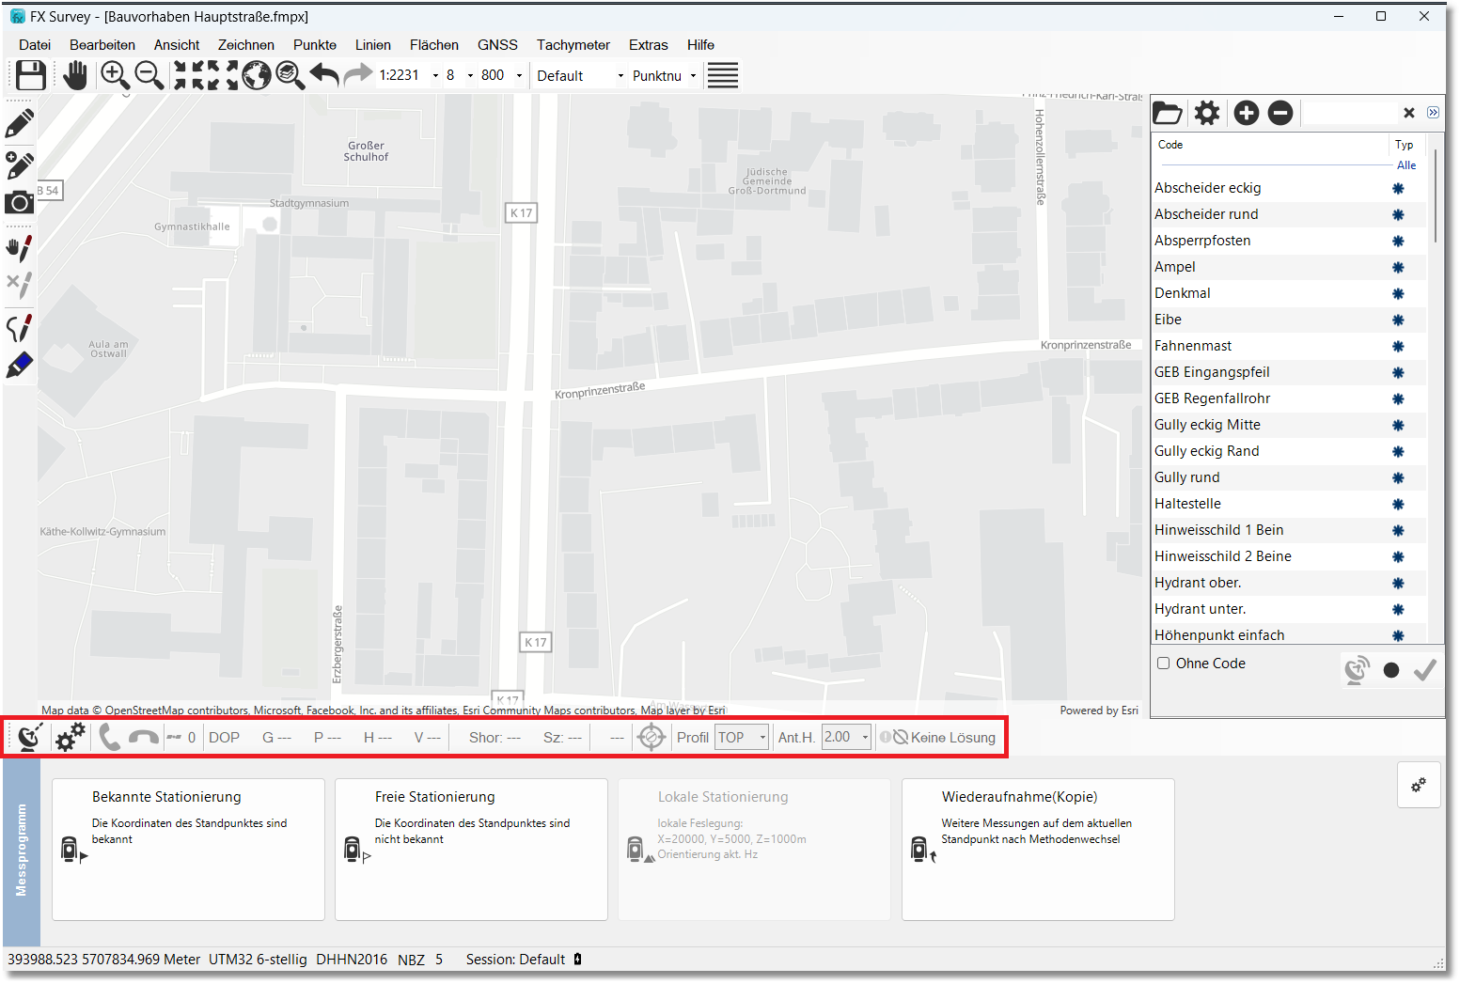Toggle the star marker for Denkmal
The height and width of the screenshot is (984, 1460).
(1398, 294)
